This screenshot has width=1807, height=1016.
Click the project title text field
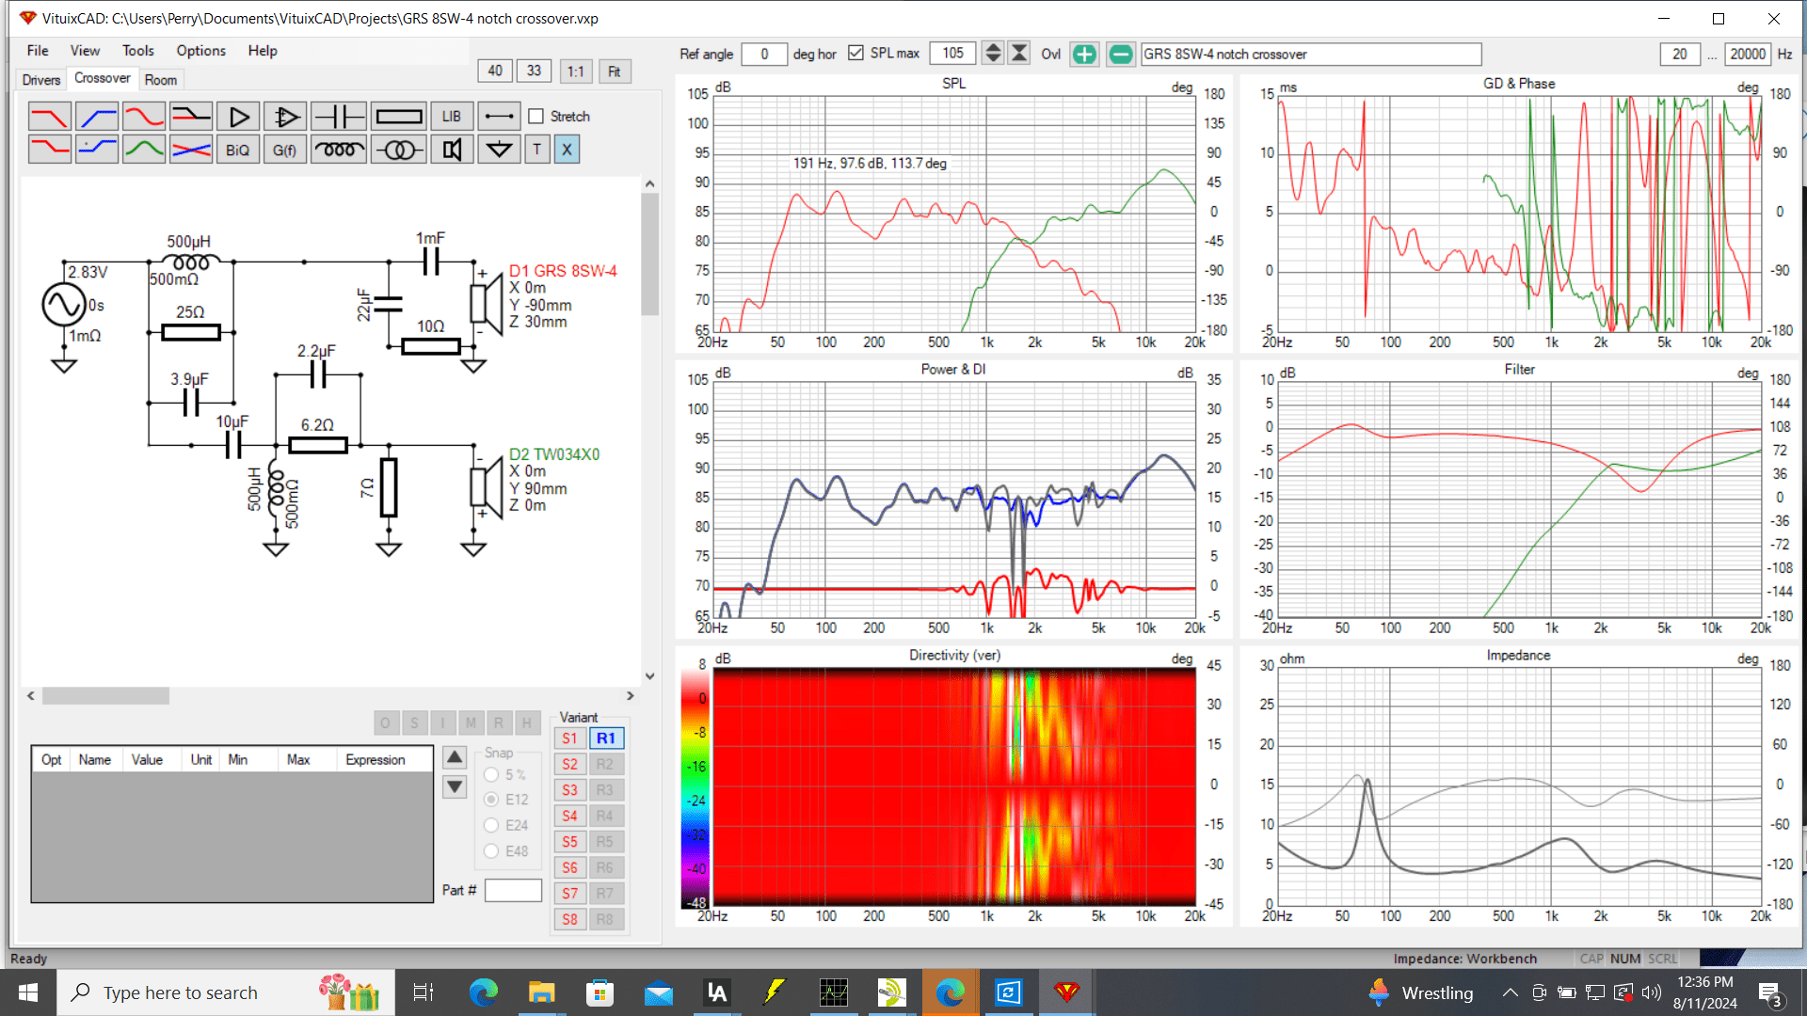tap(1311, 54)
